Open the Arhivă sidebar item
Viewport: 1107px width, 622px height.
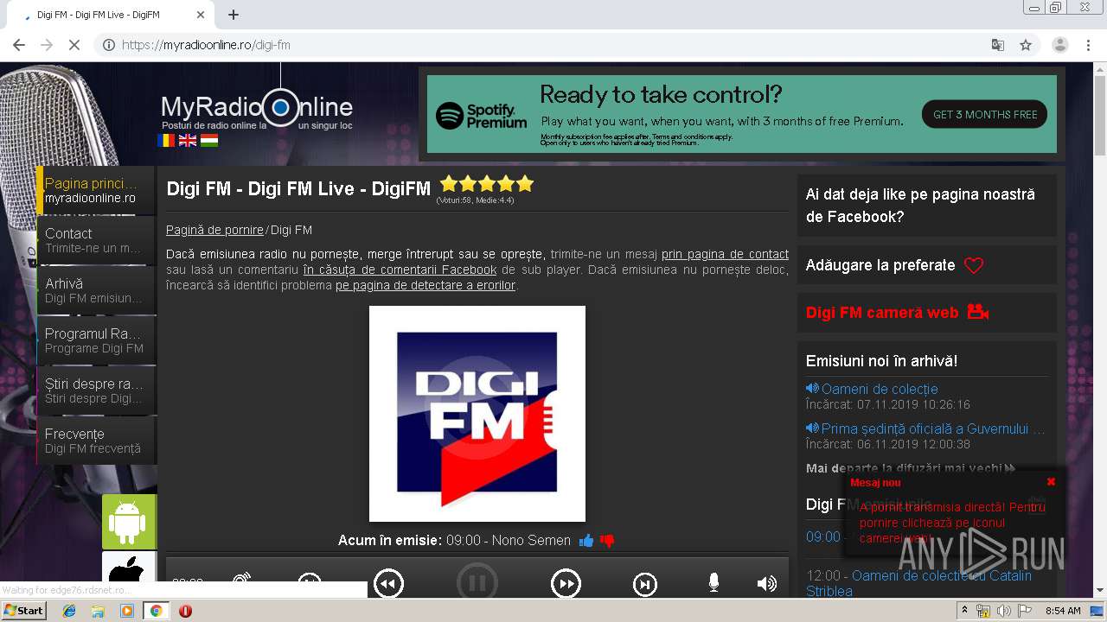pyautogui.click(x=96, y=290)
